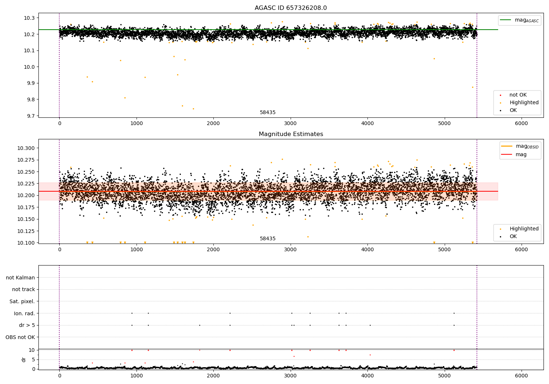Click the orange line swatch beside mag OBSID
Image resolution: width=549 pixels, height=384 pixels.
point(507,146)
